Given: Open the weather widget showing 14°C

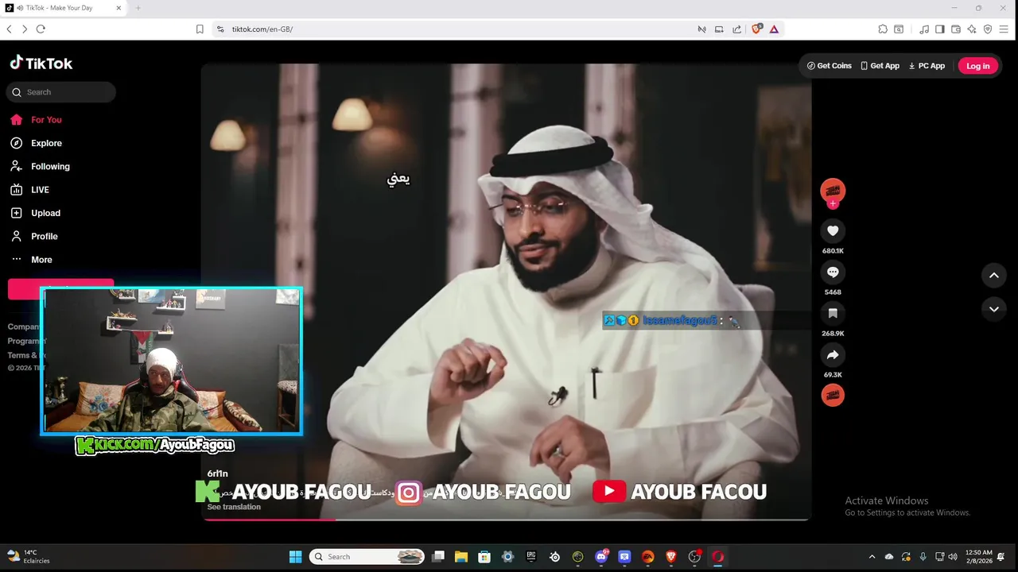Looking at the screenshot, I should click(28, 557).
